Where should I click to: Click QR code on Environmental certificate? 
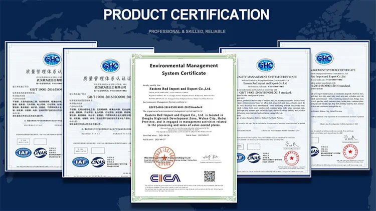click(x=210, y=176)
